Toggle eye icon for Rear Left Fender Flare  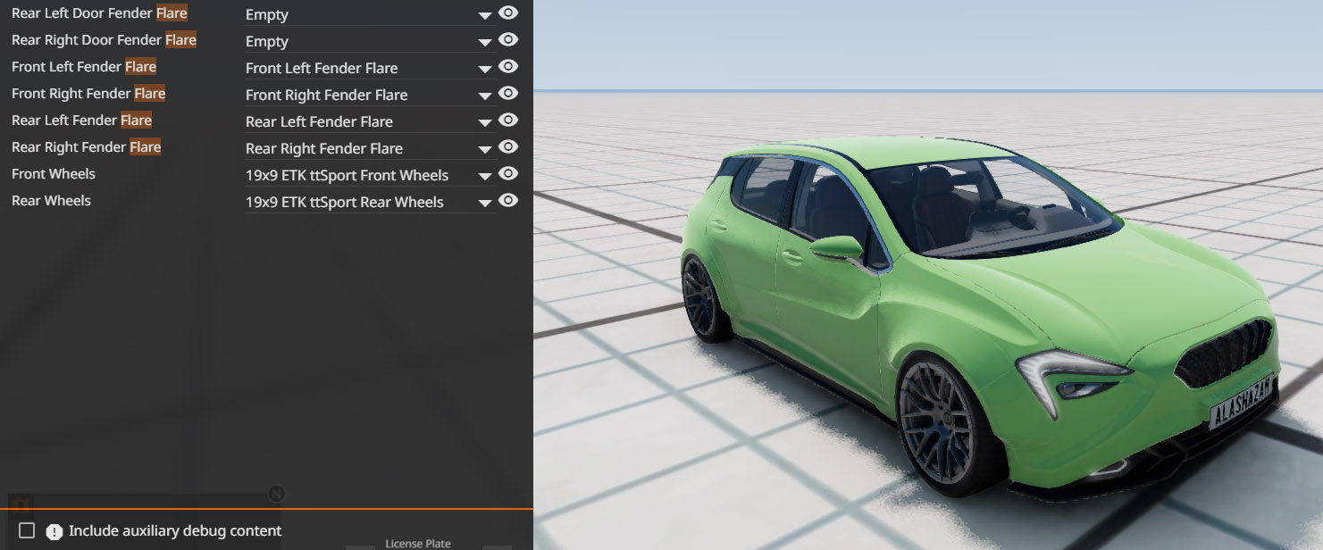pos(508,121)
